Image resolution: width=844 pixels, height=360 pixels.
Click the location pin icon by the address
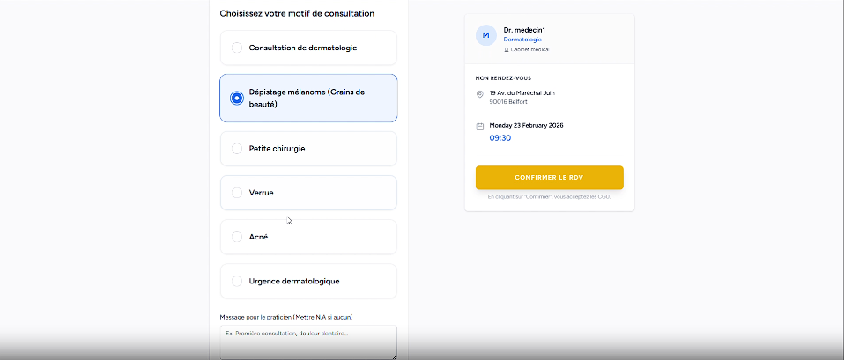click(x=479, y=94)
